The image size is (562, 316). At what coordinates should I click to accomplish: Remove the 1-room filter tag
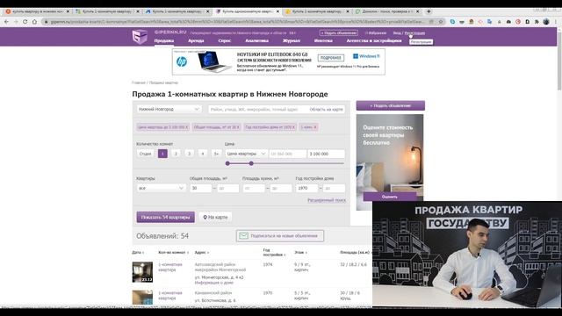coord(315,127)
